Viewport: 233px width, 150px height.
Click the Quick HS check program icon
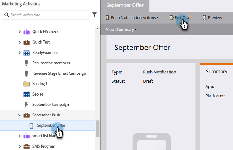[26, 32]
